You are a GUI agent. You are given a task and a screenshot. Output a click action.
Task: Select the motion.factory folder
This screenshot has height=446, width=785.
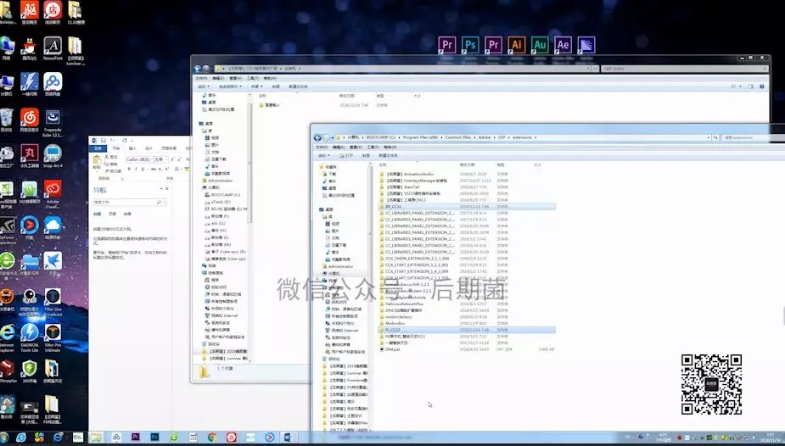coord(399,317)
